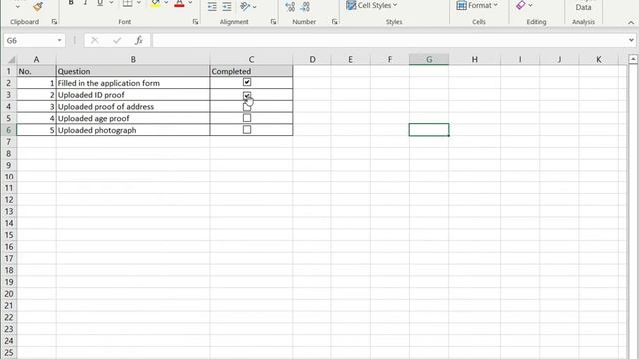Select column A header
Viewport: 639px width, 359px height.
coord(36,60)
